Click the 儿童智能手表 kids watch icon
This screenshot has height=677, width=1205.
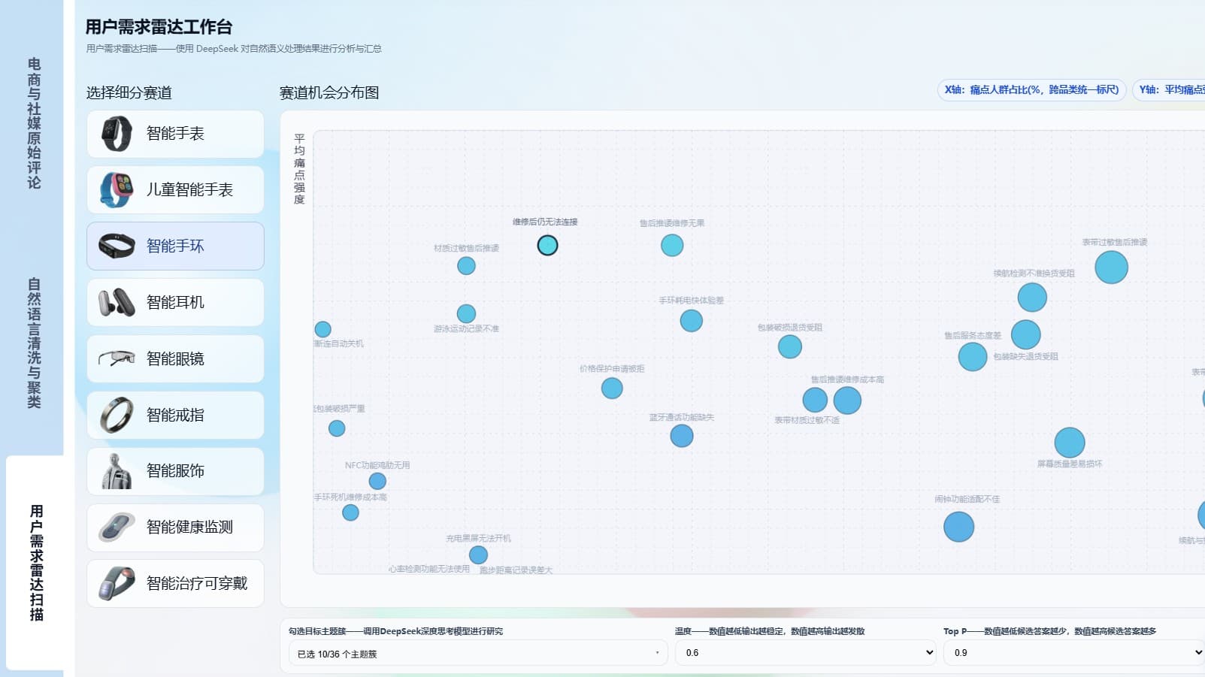click(117, 190)
